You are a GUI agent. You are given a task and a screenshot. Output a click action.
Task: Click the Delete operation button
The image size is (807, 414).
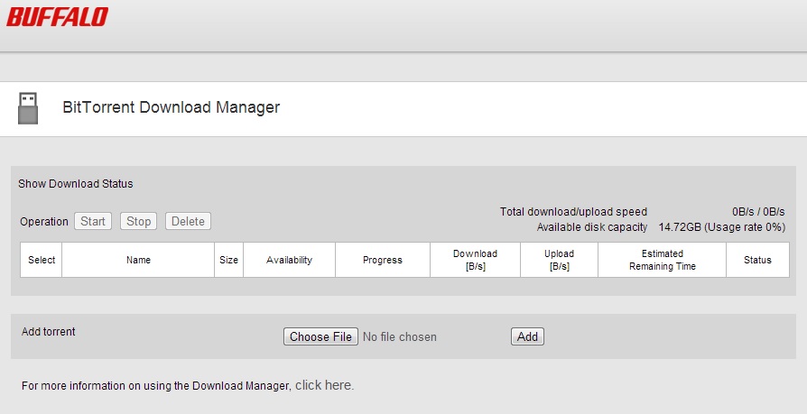pyautogui.click(x=188, y=221)
